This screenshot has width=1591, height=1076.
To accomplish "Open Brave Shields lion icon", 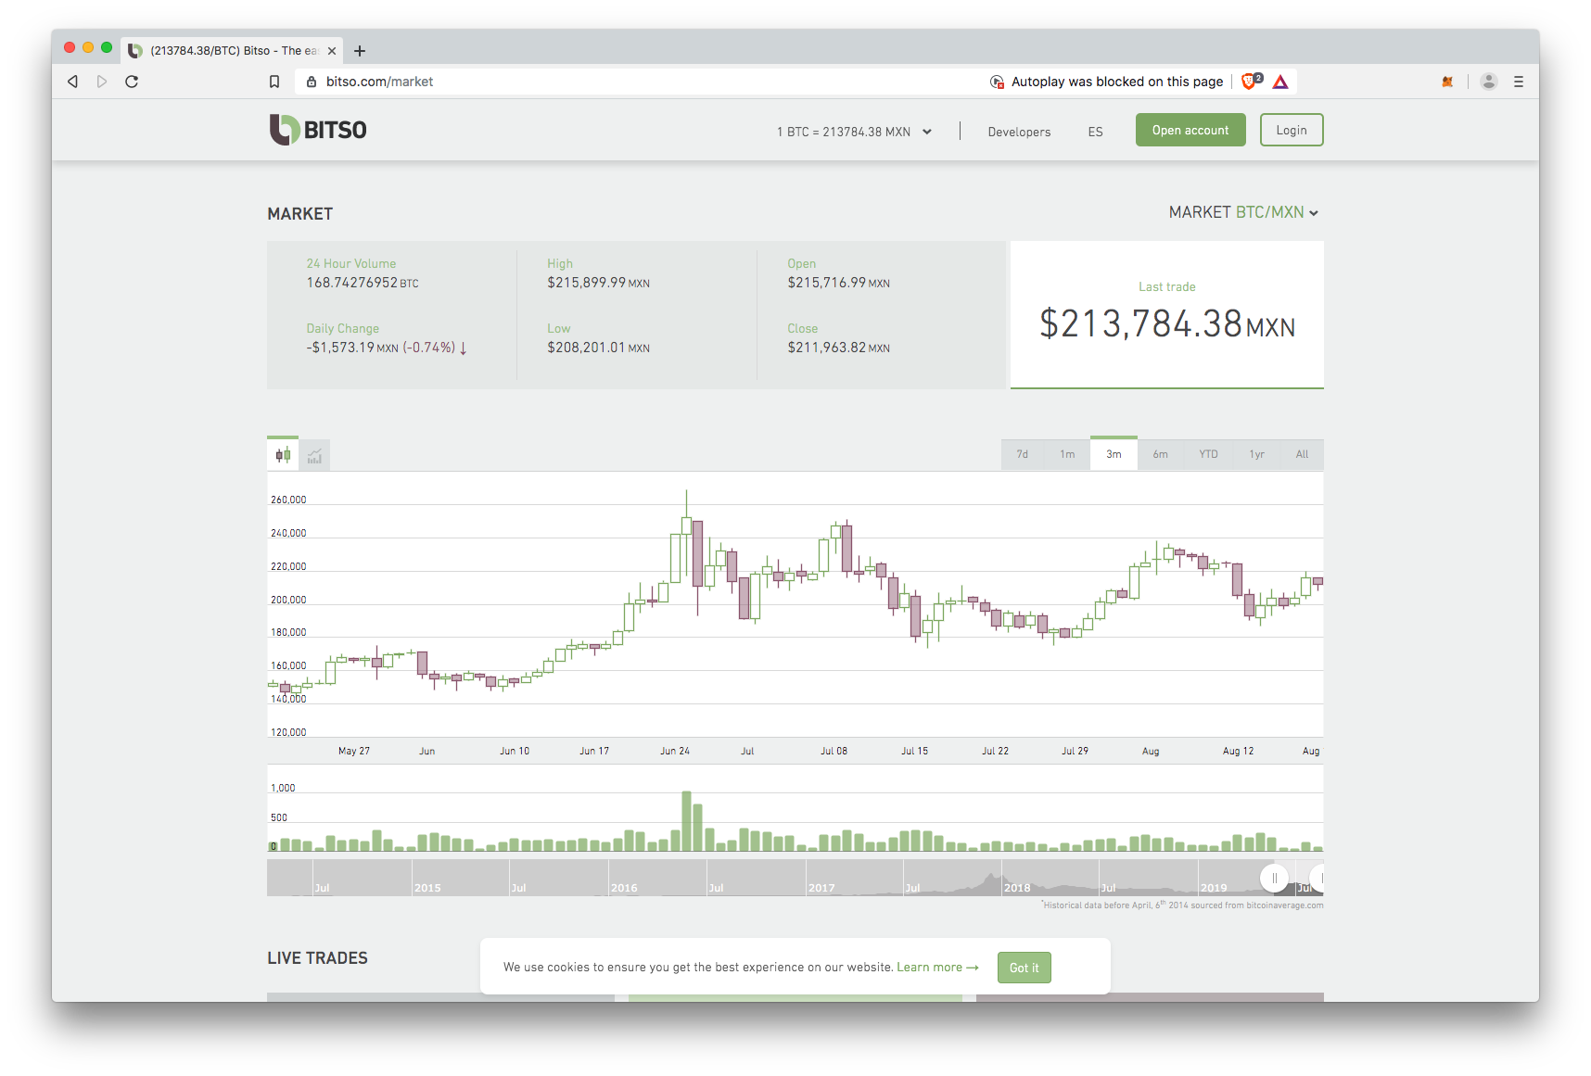I will [1251, 82].
